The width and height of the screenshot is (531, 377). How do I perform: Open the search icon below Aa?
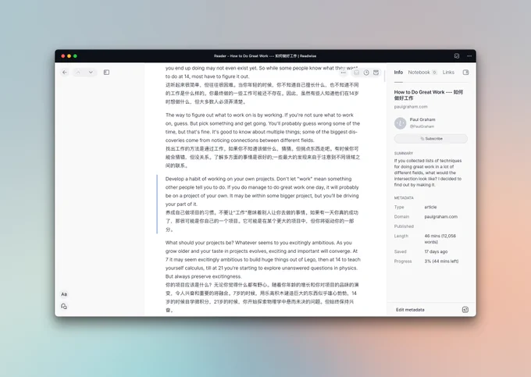click(x=64, y=306)
